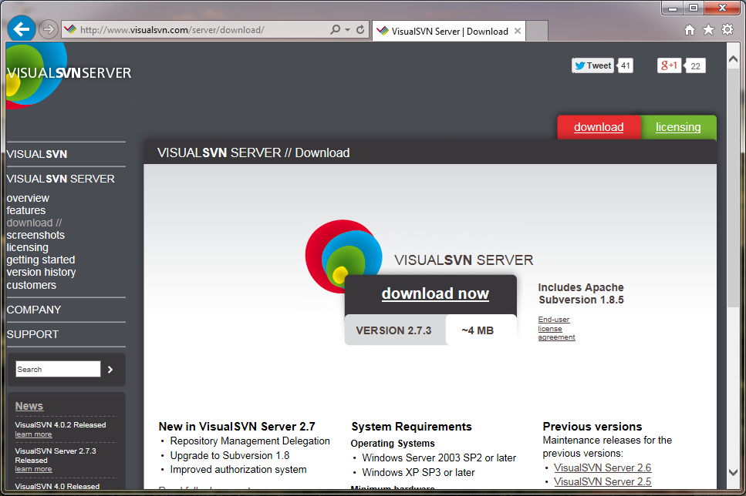Go to the overview sidebar link
746x496 pixels.
(28, 198)
